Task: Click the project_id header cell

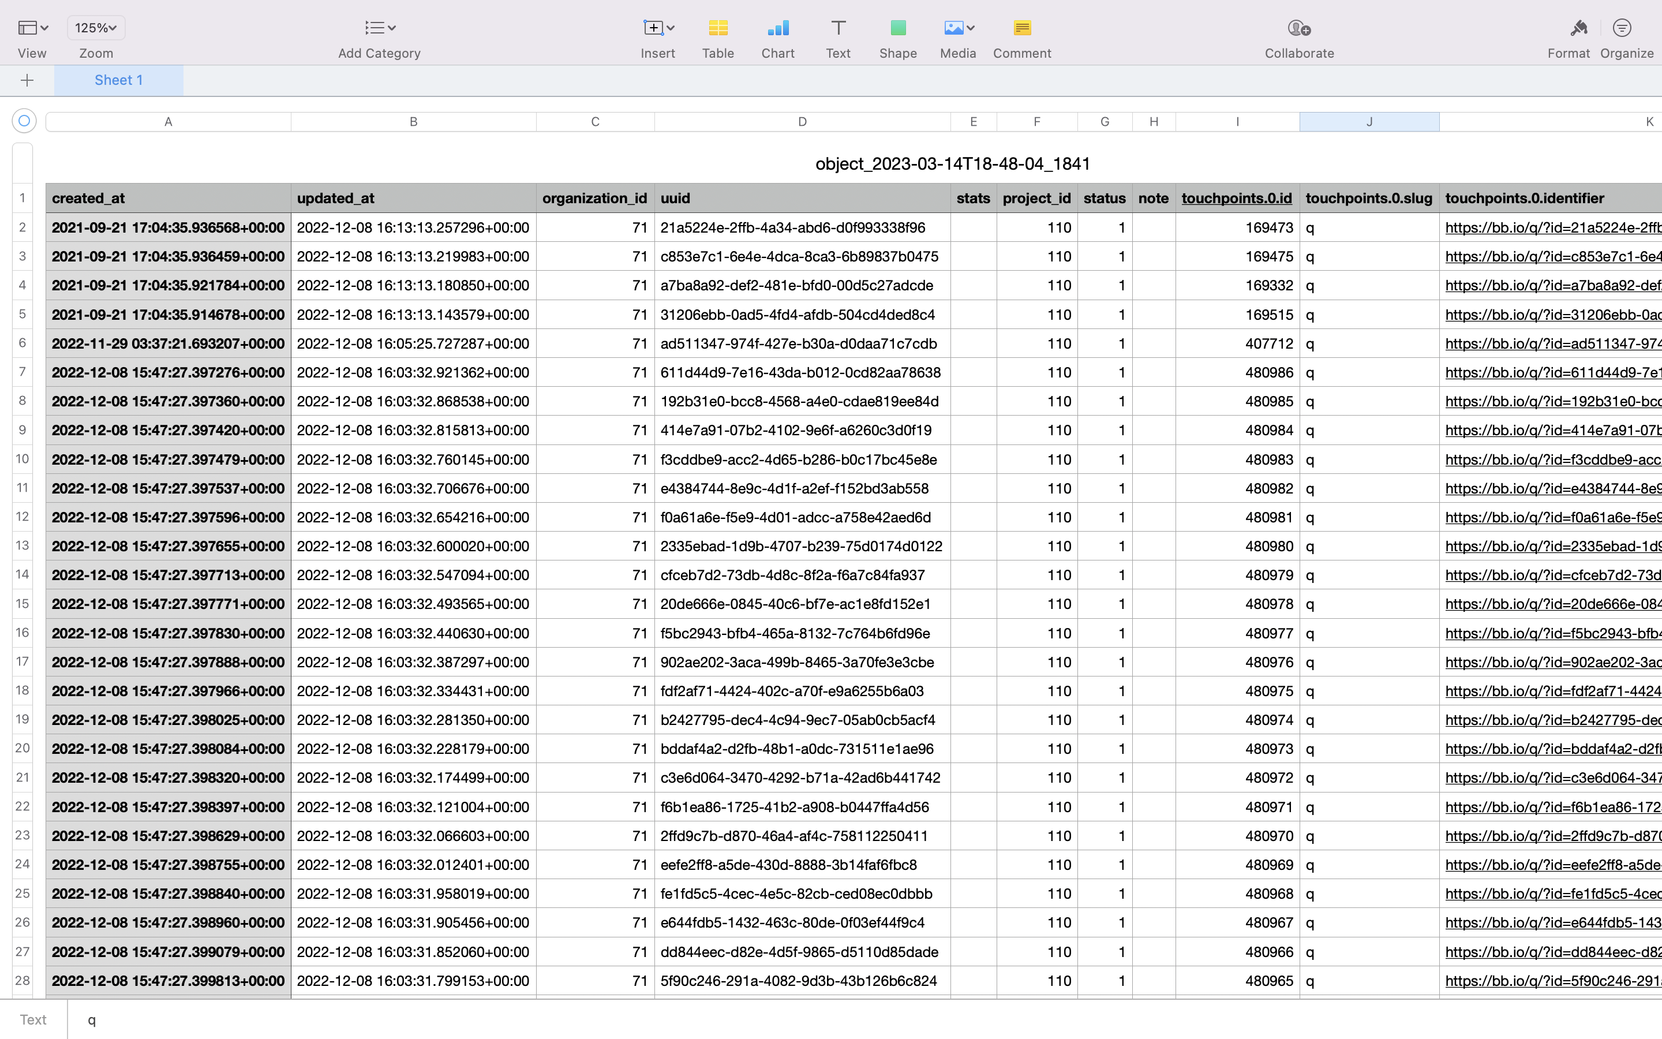Action: click(1036, 198)
